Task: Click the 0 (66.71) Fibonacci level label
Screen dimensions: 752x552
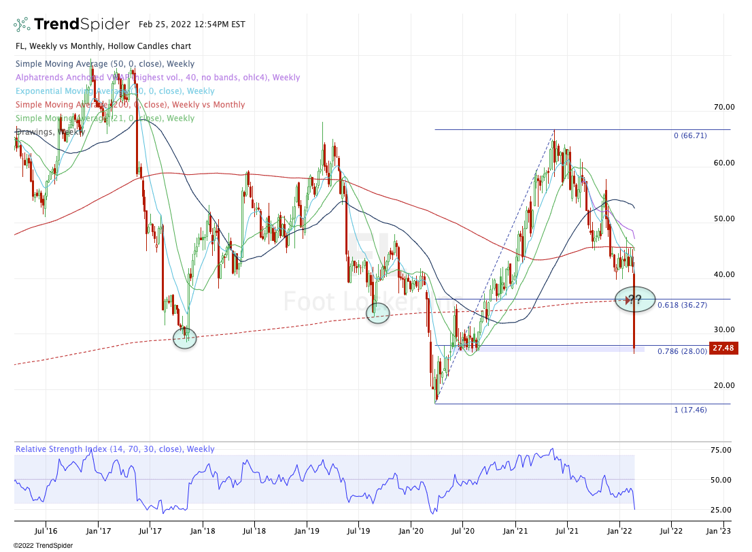Action: pos(690,136)
